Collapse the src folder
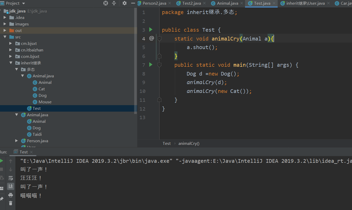 pos(5,37)
